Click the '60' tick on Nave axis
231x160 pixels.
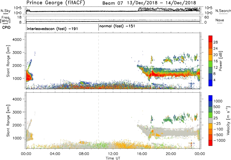206,17
